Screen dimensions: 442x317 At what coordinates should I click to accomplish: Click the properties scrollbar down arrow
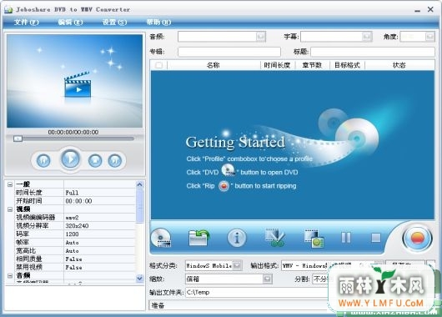[x=139, y=279]
